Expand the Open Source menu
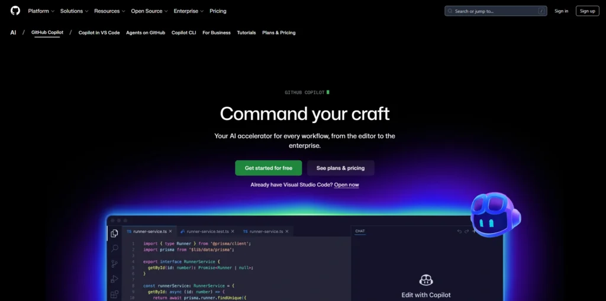This screenshot has width=606, height=301. [149, 11]
